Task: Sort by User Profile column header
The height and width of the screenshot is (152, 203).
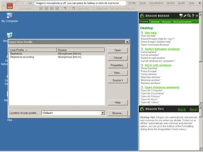Action: 33,50
